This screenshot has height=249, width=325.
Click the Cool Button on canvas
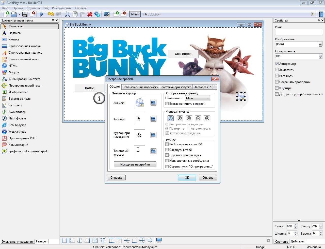183,54
